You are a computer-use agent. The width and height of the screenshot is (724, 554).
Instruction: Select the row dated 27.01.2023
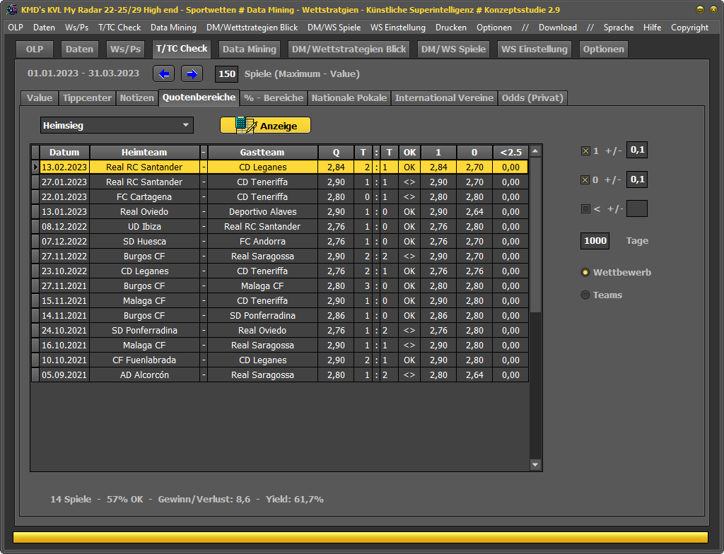point(280,182)
